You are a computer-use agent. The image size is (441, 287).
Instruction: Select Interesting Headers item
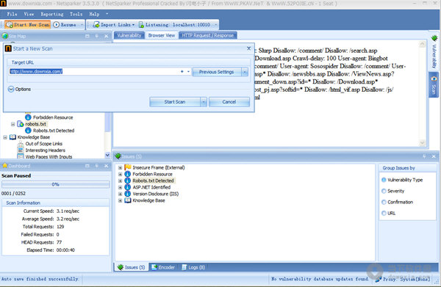(45, 150)
